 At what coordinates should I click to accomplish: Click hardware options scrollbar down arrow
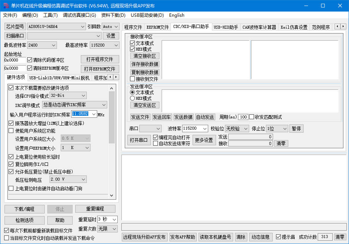point(112,196)
